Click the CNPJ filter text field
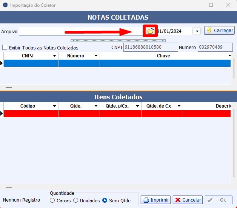237x208 pixels. point(150,47)
